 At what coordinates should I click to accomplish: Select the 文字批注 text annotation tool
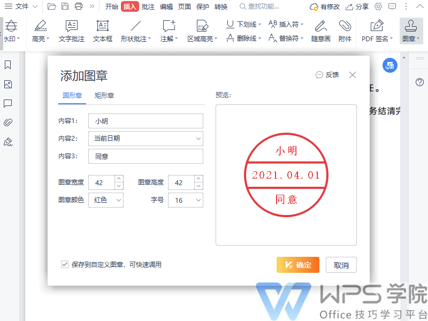click(72, 26)
